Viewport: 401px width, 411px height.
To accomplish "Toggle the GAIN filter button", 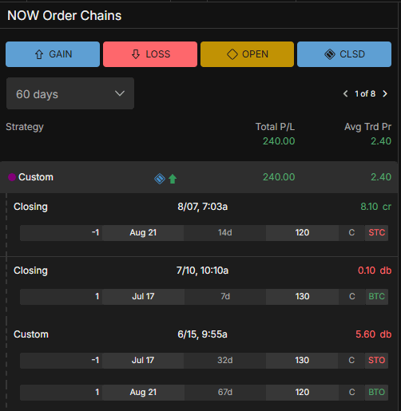I will click(53, 54).
